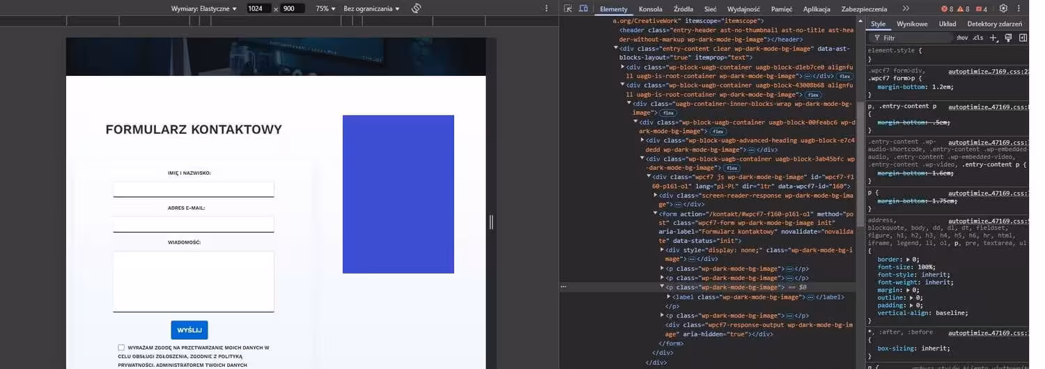
Task: Click the viewport width field 1024
Action: (258, 8)
